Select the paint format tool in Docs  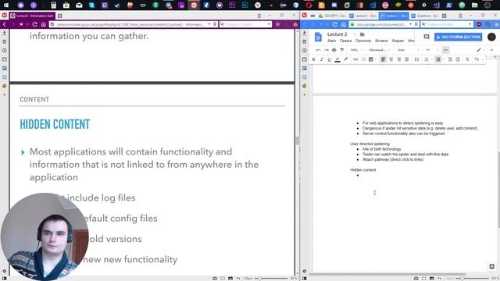342,50
